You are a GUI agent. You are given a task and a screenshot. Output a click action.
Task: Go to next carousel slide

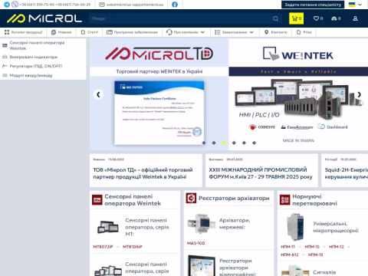pos(359,94)
